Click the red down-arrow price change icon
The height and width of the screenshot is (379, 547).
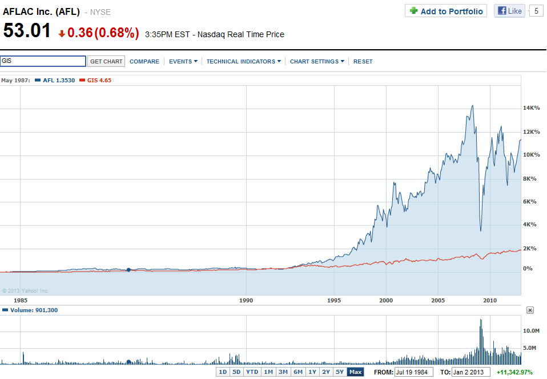[62, 34]
